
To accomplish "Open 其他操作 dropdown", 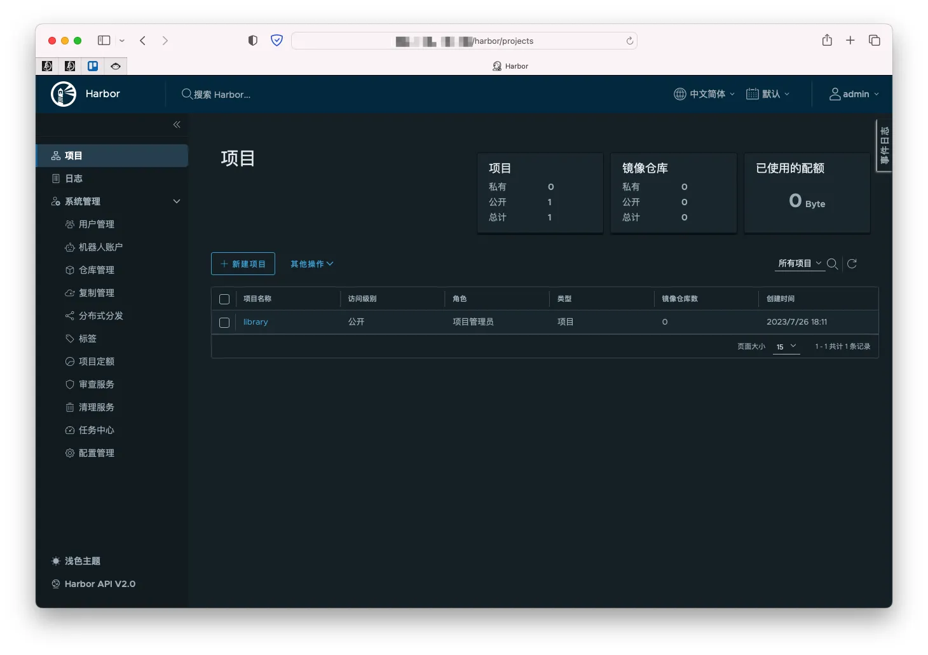I will pyautogui.click(x=311, y=264).
